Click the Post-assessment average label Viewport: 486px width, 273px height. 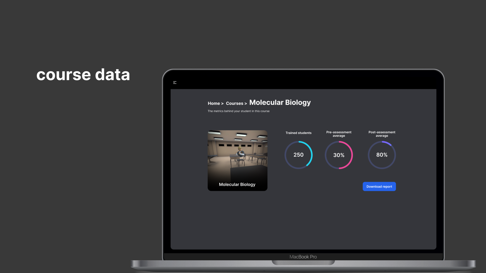[382, 134]
